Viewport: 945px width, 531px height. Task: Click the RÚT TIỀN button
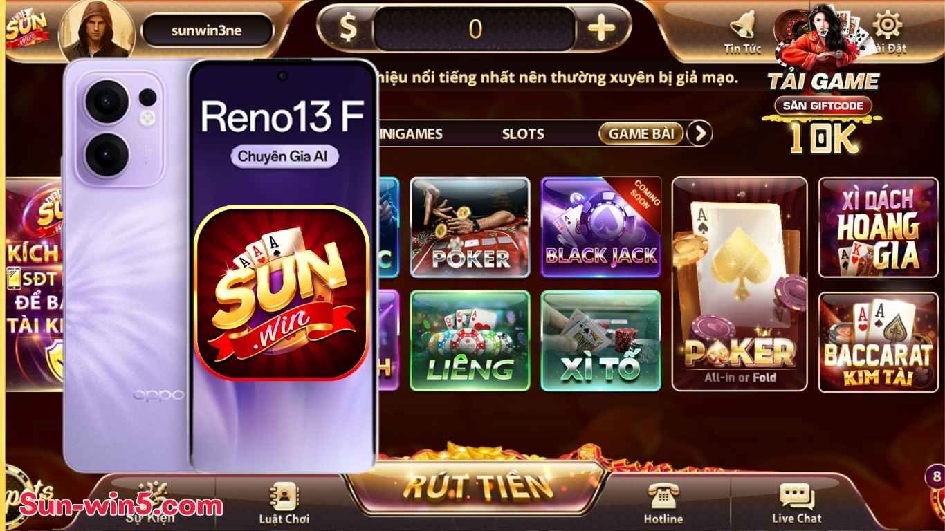click(477, 487)
